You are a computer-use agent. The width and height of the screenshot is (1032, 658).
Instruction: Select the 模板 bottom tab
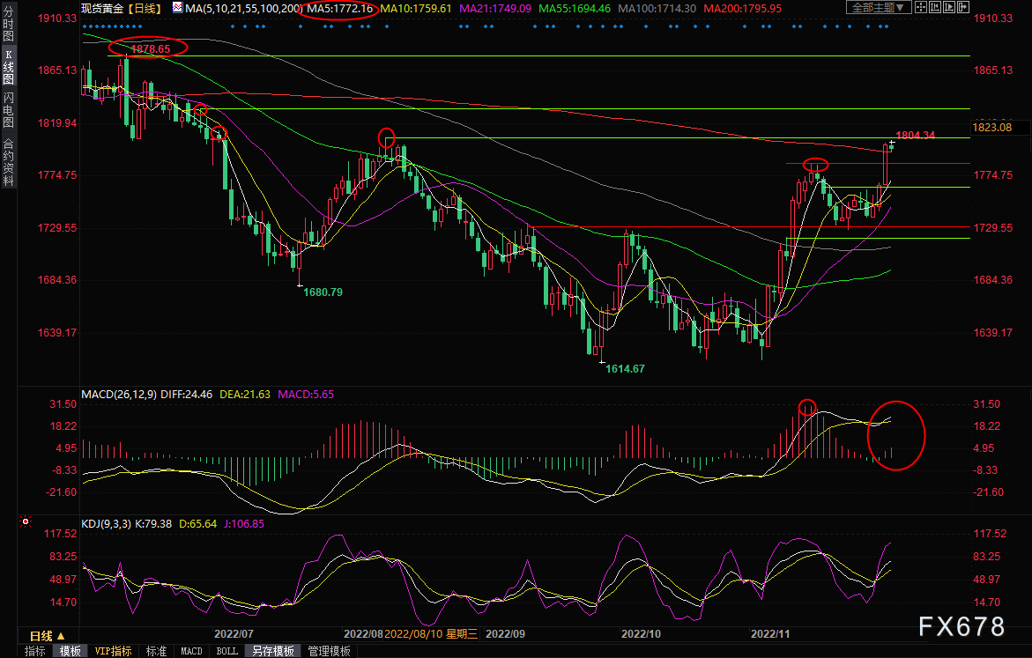click(x=70, y=651)
